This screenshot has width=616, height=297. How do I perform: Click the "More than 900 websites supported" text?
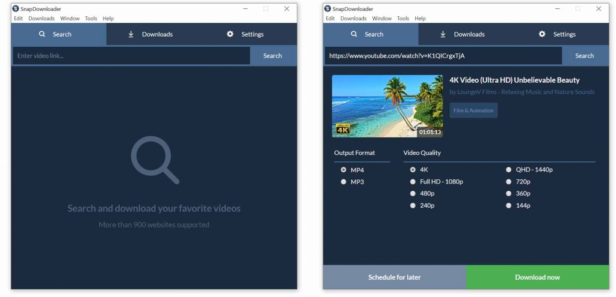[154, 225]
